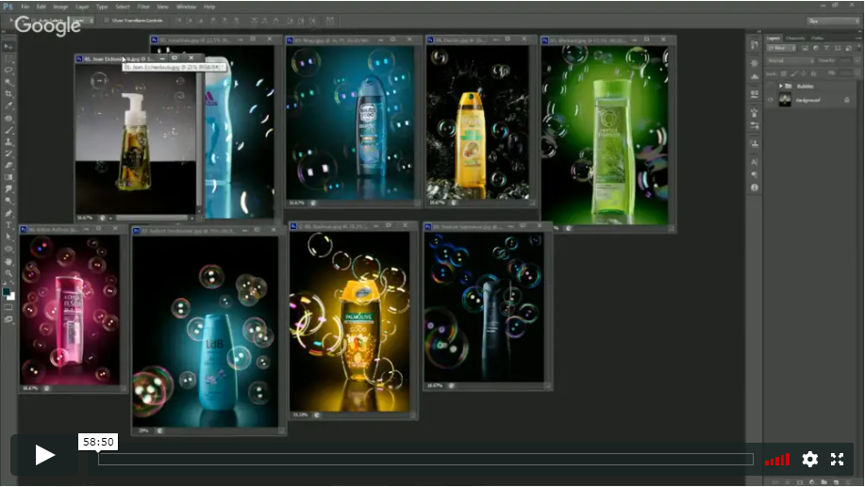Open video settings gear
The height and width of the screenshot is (487, 865).
(x=810, y=459)
